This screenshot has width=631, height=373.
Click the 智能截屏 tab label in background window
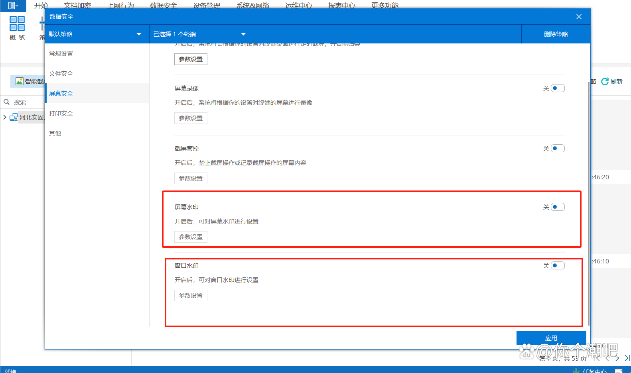click(34, 81)
